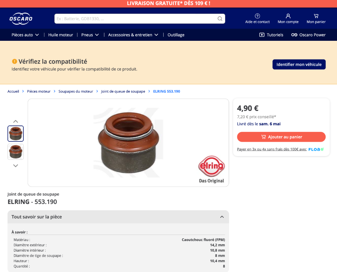Screen dimensions: 337x272
Task: Show previous thumbnail with up chevron
Action: [x=16, y=121]
